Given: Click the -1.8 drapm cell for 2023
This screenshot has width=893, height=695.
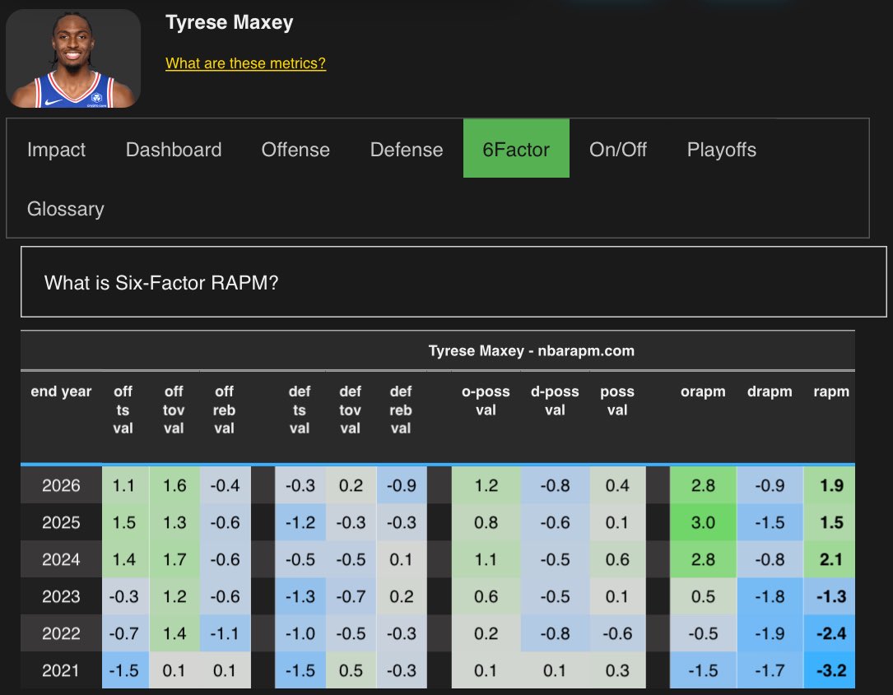Looking at the screenshot, I should pyautogui.click(x=770, y=596).
